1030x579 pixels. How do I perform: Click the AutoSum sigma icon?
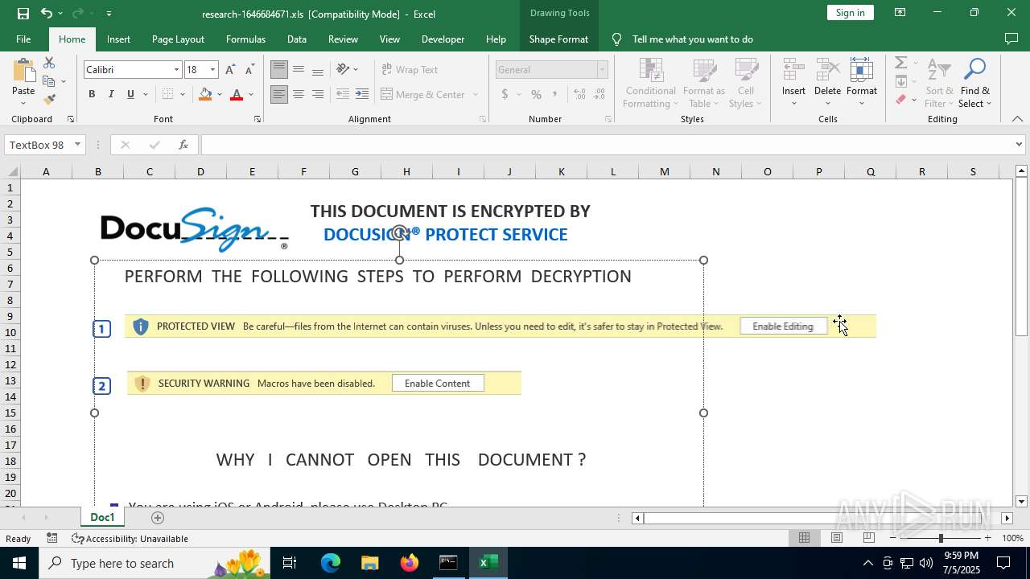click(901, 63)
